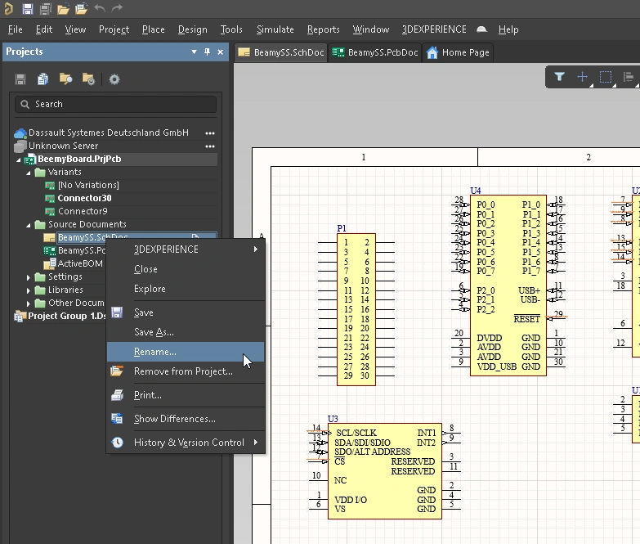Open more options for Unknown Server
The image size is (640, 544).
coord(210,146)
